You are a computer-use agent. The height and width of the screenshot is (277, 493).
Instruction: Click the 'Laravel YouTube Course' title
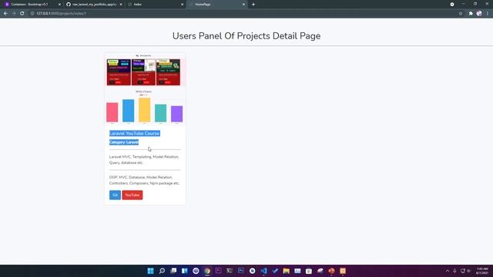(x=135, y=133)
